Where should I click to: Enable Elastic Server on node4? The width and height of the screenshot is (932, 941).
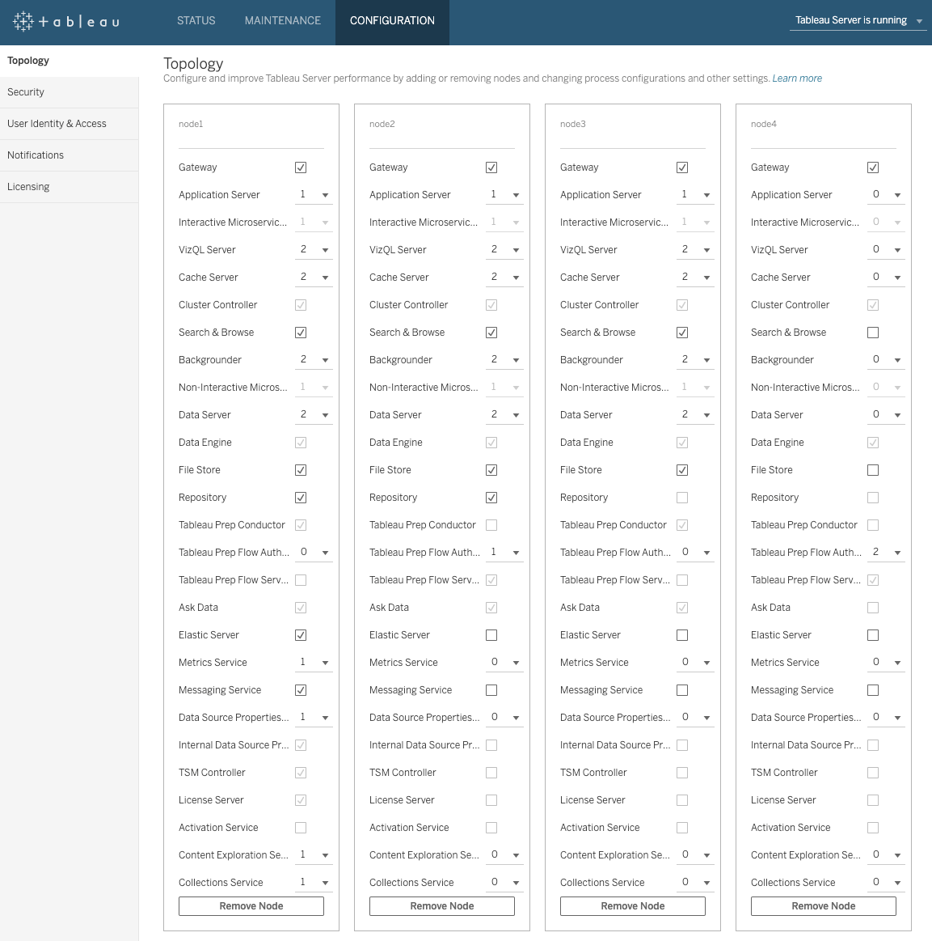coord(873,635)
